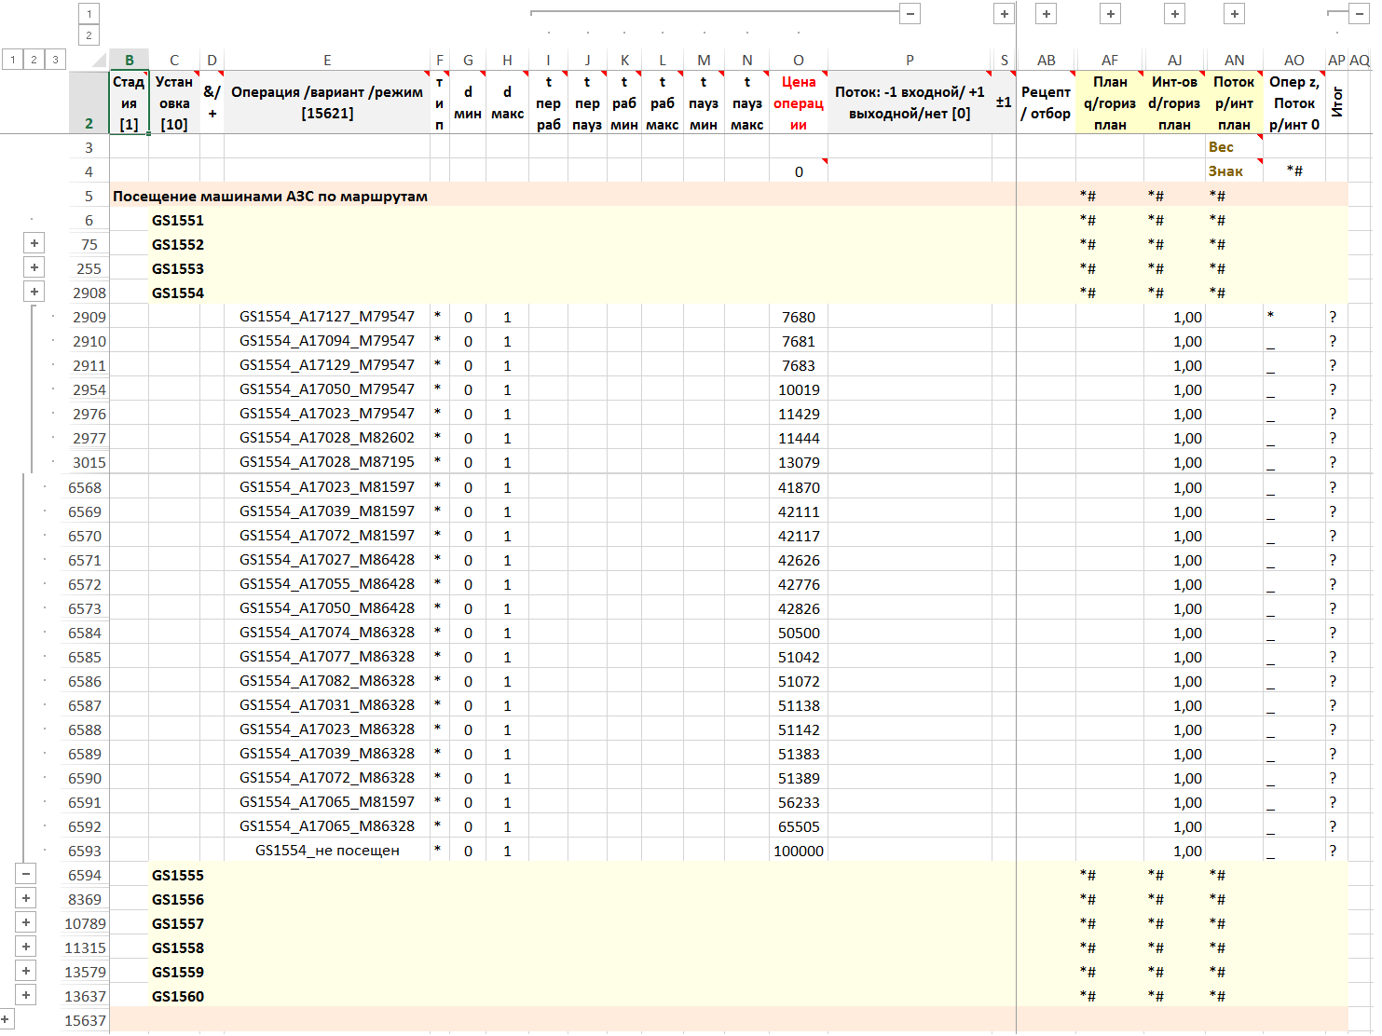Expand the column group above column AN
Screen dimensions: 1382x1036
click(1234, 14)
